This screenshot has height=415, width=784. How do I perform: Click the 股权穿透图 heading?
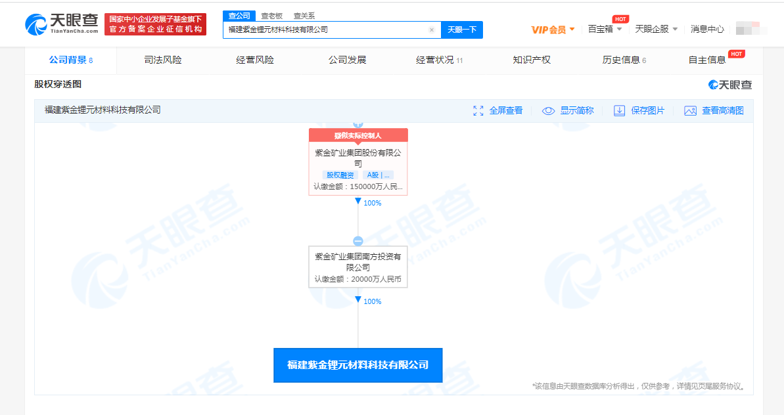58,85
